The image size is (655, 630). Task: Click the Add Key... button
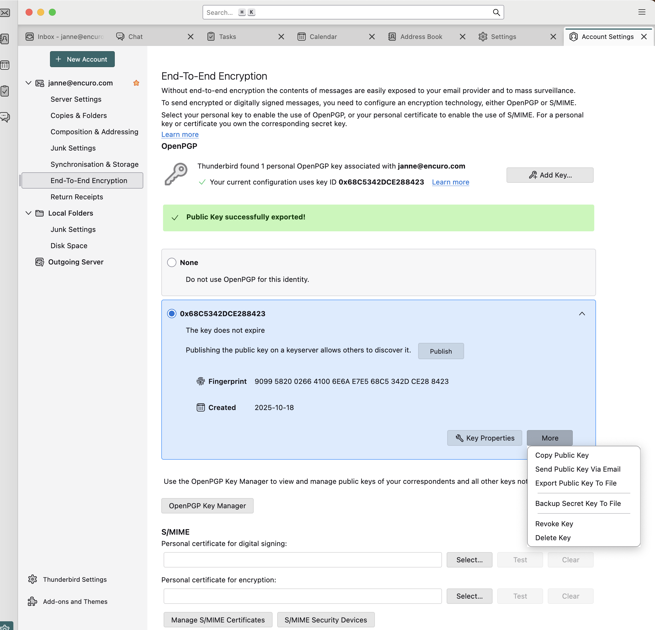coord(550,175)
